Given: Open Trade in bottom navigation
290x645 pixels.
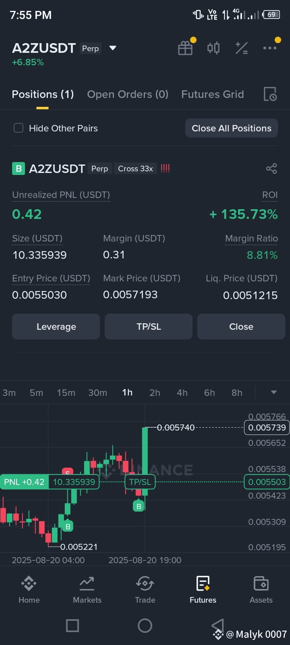Looking at the screenshot, I should tap(145, 589).
